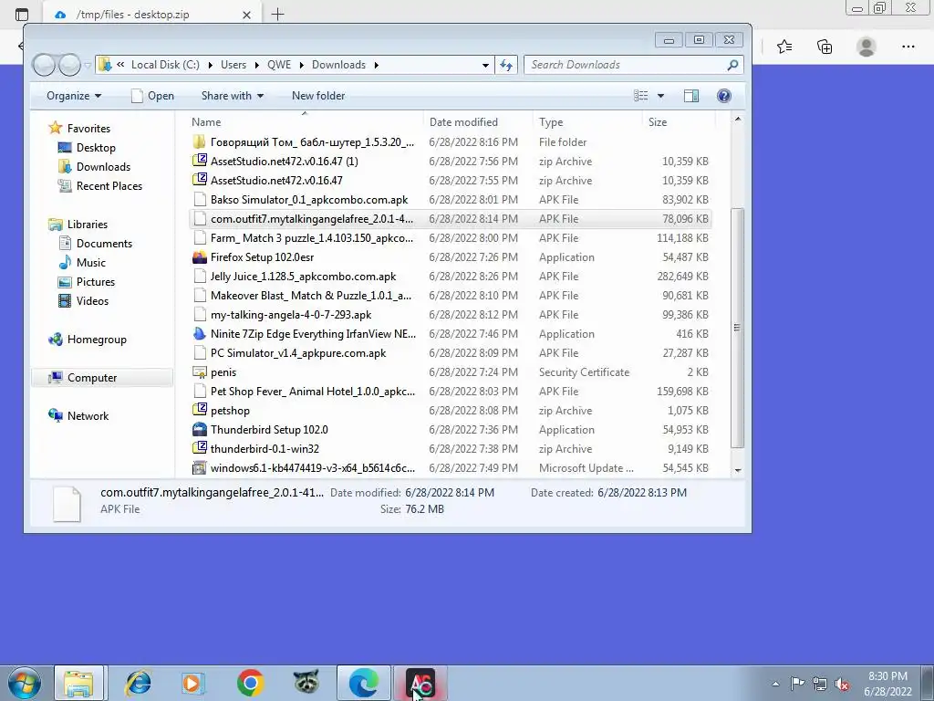
Task: Expand arrow after Downloads breadcrumb
Action: [x=376, y=65]
